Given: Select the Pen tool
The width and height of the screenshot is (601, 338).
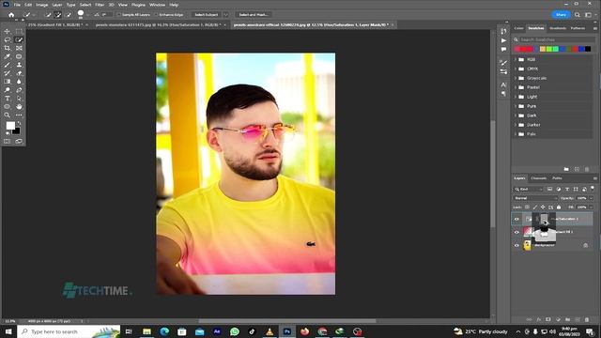Looking at the screenshot, I should pyautogui.click(x=19, y=90).
